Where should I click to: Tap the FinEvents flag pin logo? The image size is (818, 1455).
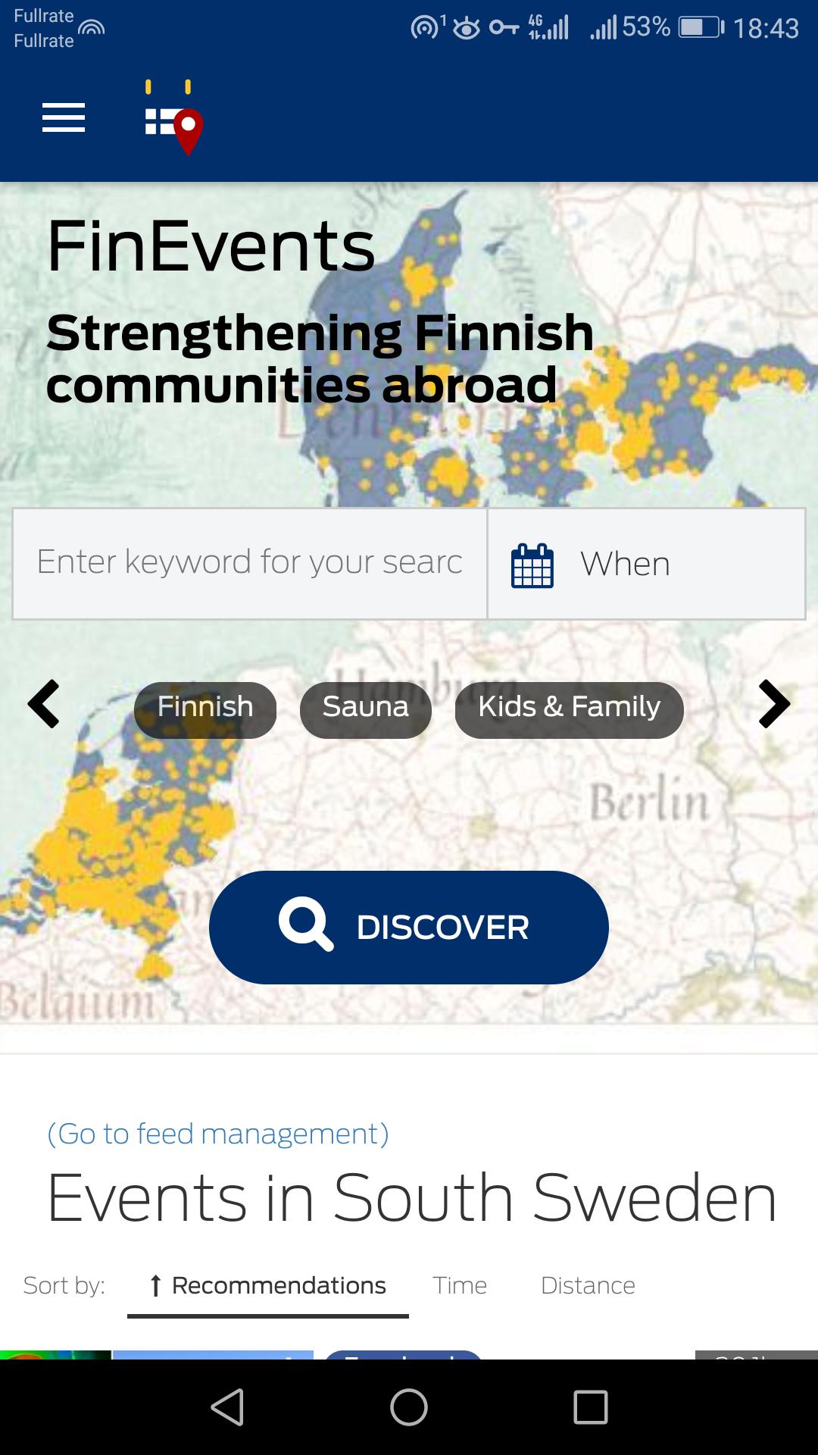coord(174,119)
